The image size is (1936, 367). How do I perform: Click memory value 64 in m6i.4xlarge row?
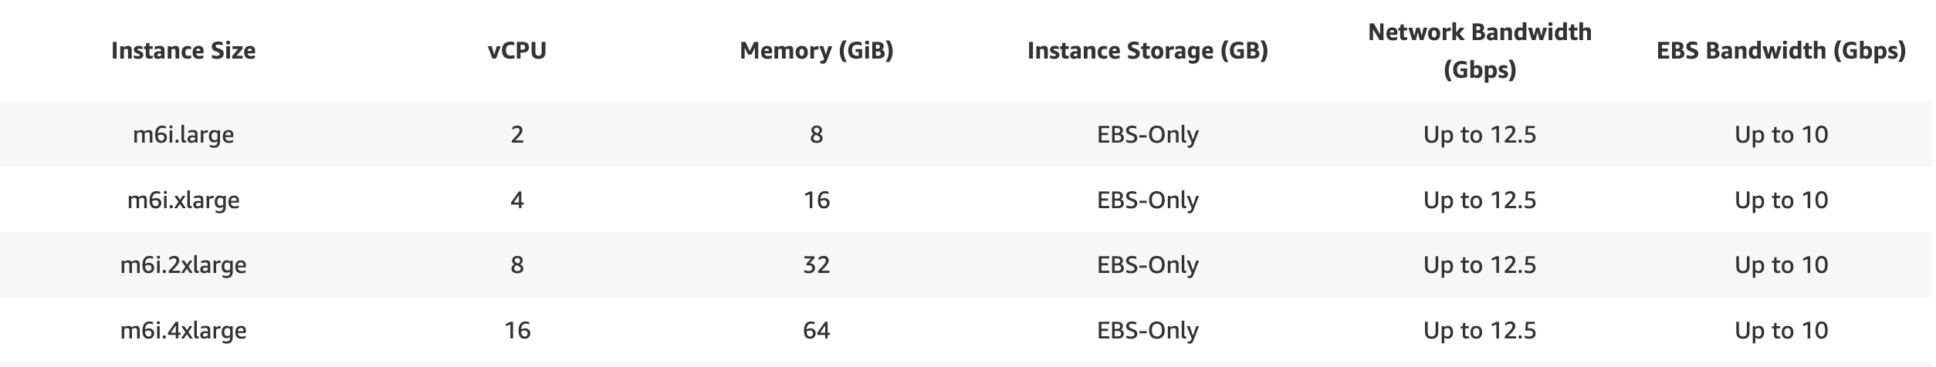click(816, 331)
